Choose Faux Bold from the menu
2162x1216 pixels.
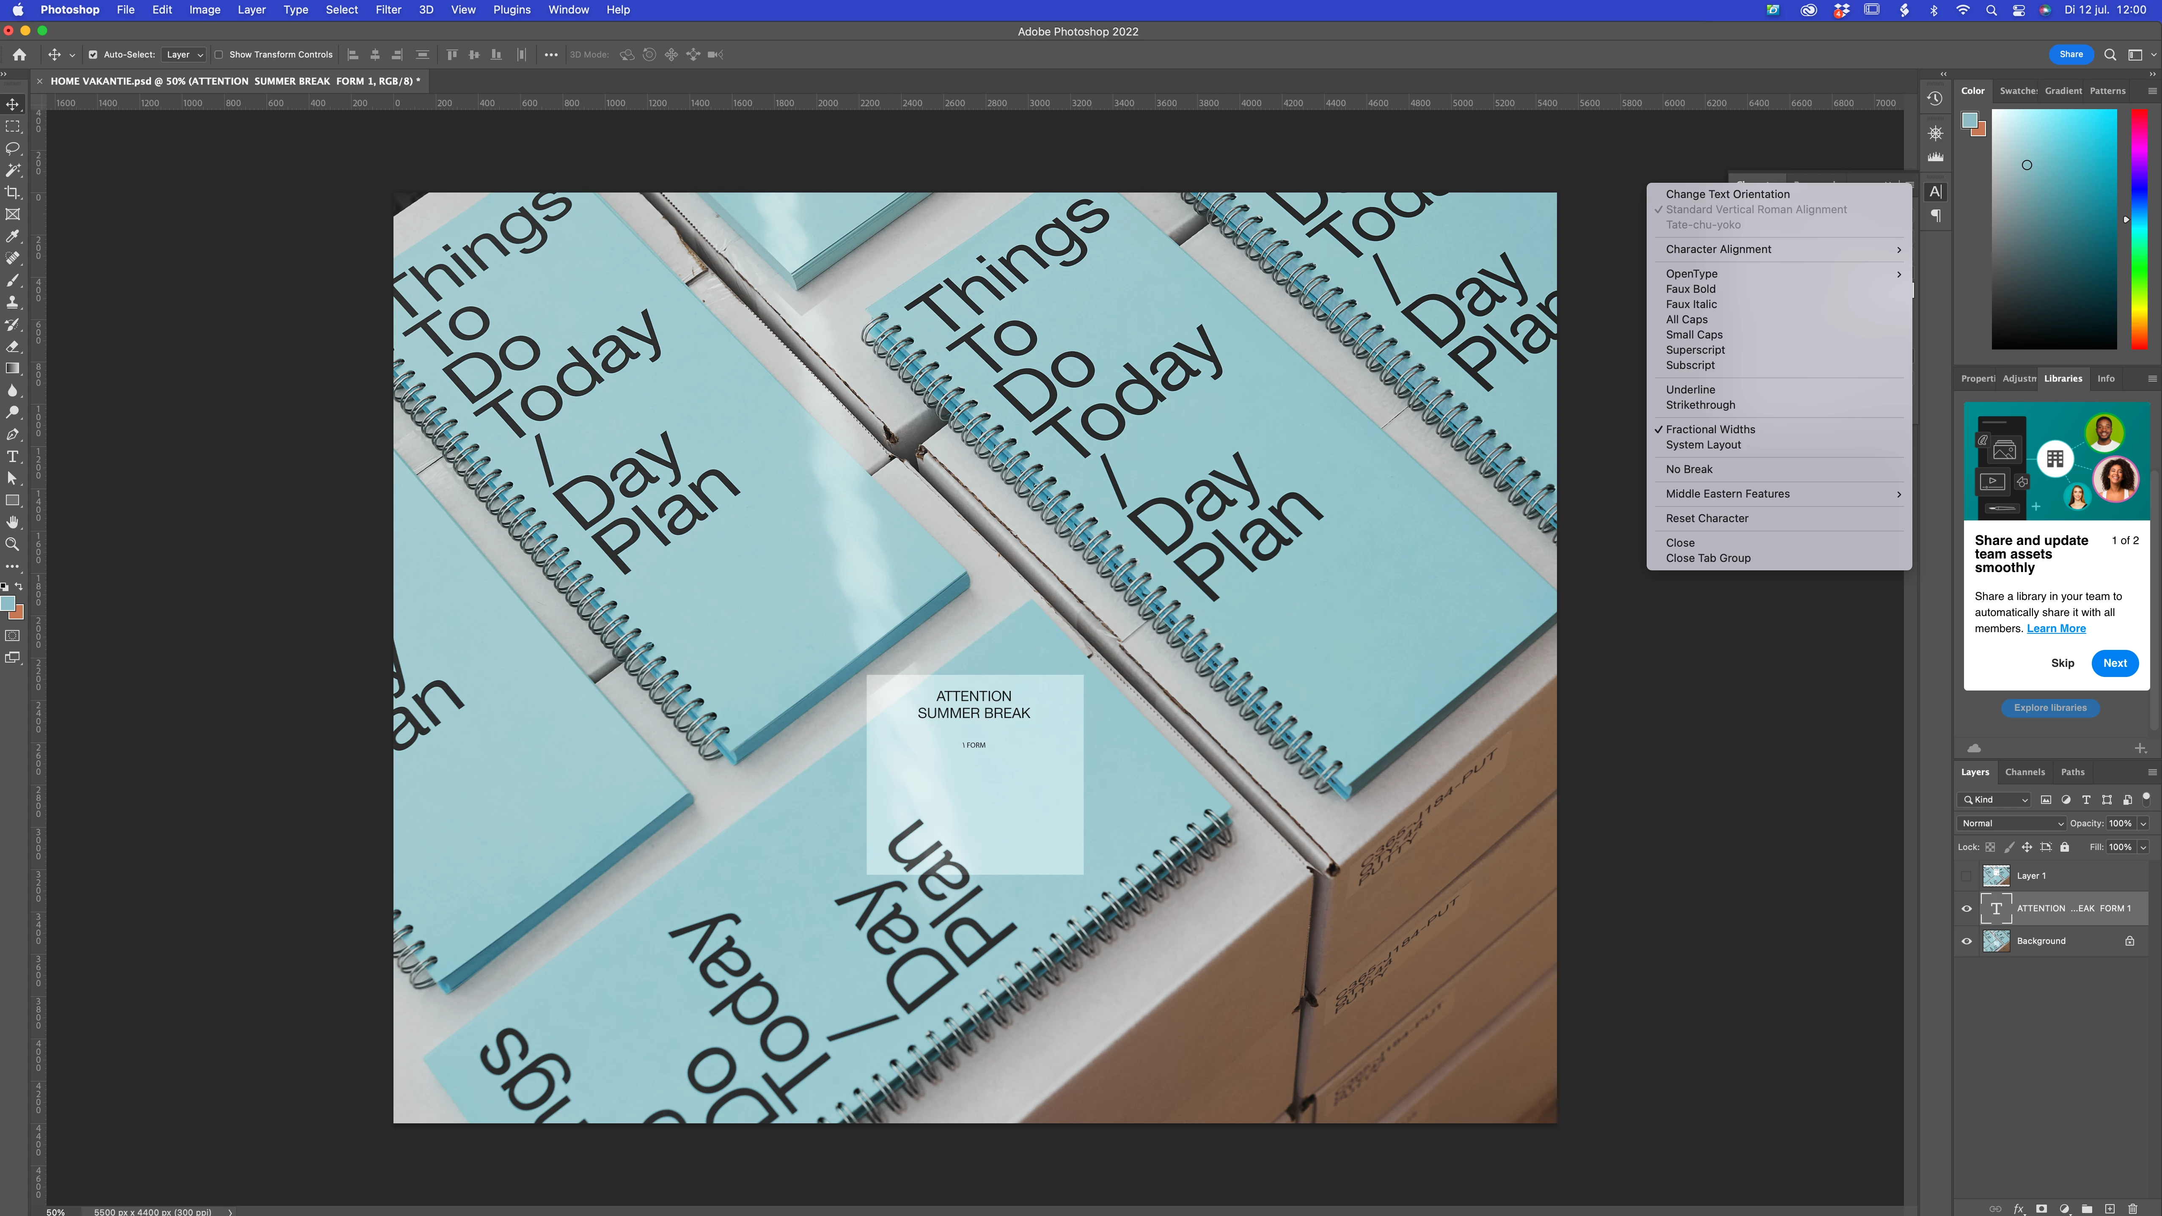click(x=1690, y=289)
